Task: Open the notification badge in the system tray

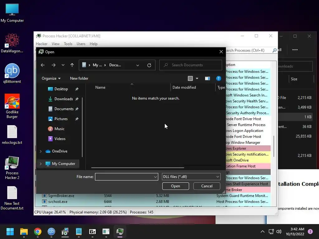Action: point(310,232)
